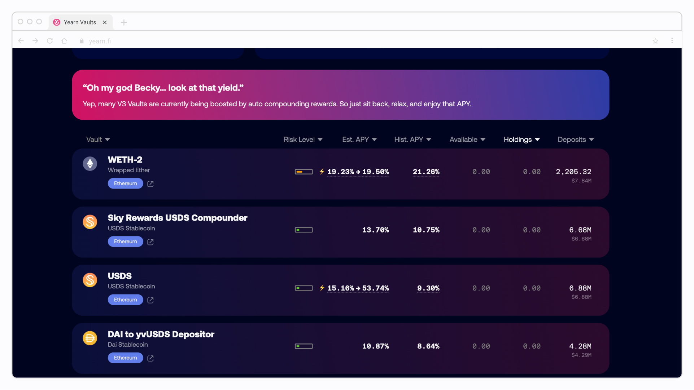
Task: Click the browser back arrow
Action: coord(21,41)
